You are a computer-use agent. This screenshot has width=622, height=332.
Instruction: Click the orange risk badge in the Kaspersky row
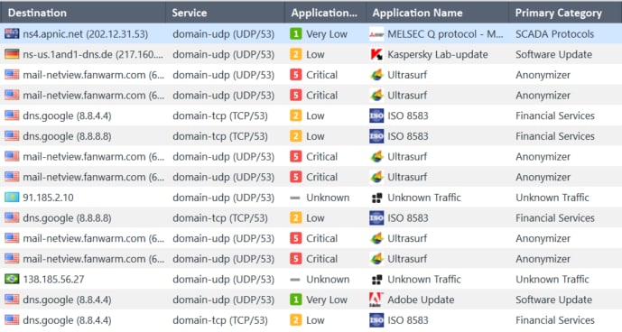pos(295,54)
